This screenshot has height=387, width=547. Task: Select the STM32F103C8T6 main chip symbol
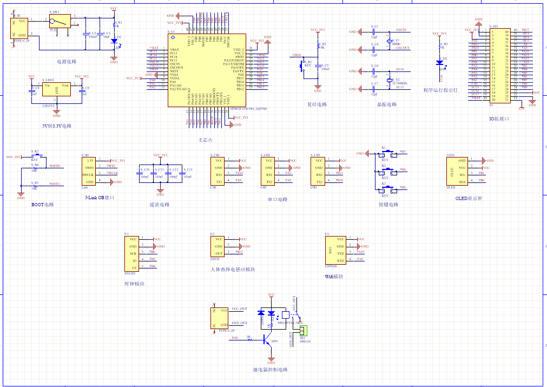tap(207, 70)
